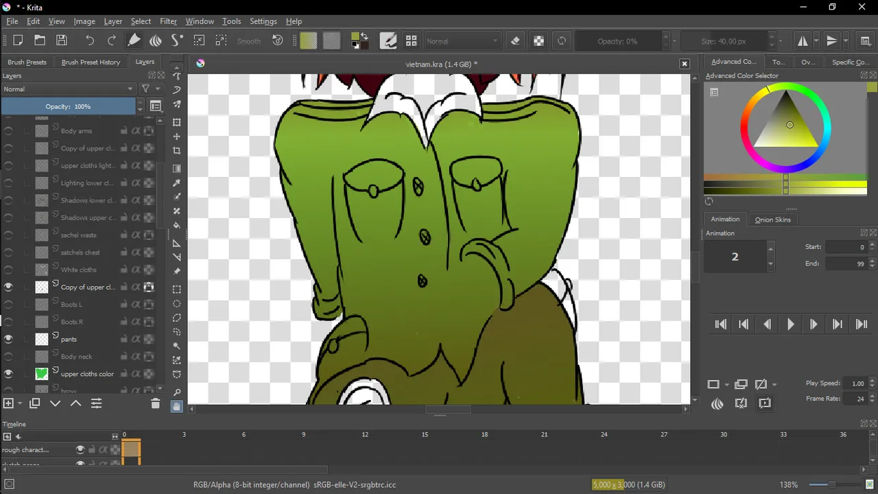Create a new document from toolbar
This screenshot has width=878, height=494.
tap(18, 40)
